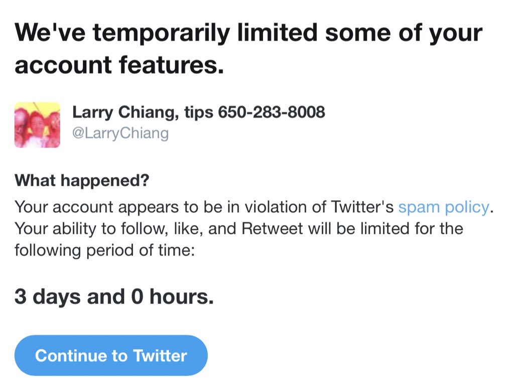
Task: Select the @LarryChiang handle
Action: pos(120,134)
